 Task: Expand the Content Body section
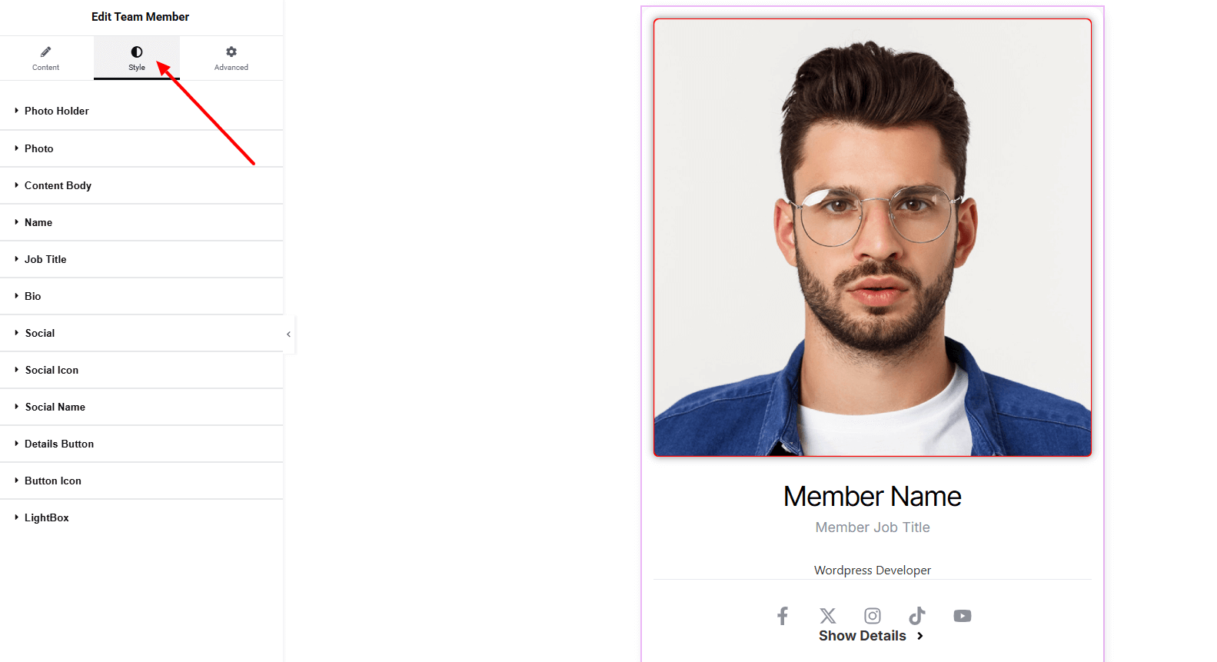pyautogui.click(x=58, y=185)
